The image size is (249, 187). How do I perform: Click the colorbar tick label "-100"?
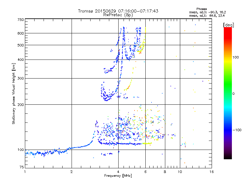(237, 130)
